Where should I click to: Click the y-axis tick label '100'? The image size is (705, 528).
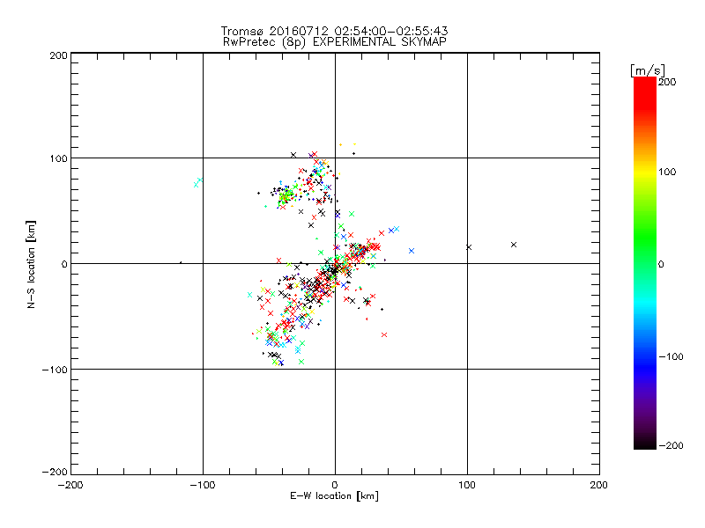[58, 158]
